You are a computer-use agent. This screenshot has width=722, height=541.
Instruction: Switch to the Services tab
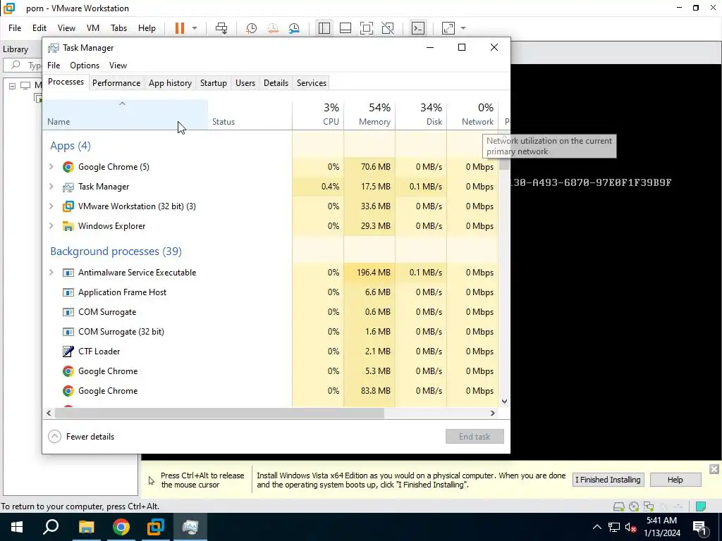click(311, 83)
